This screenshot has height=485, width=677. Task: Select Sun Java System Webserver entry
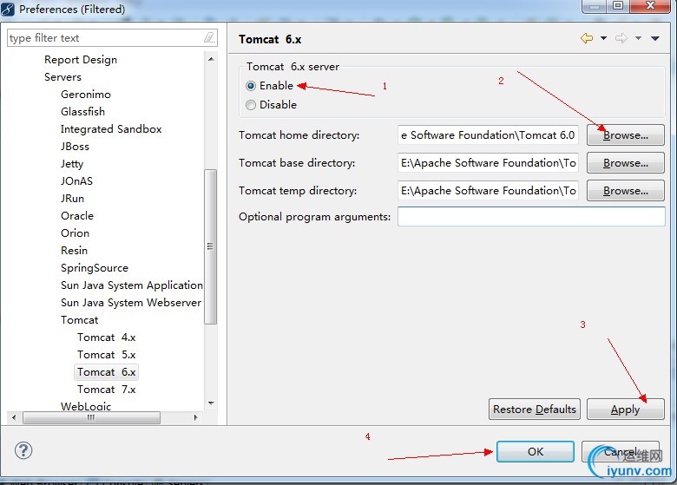point(131,303)
